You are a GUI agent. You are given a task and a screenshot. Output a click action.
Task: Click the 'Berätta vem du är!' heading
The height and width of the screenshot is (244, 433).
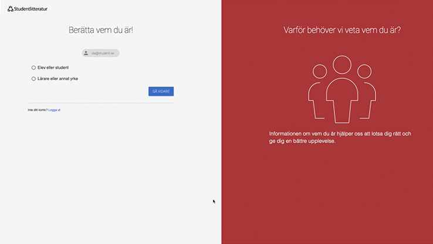click(100, 29)
